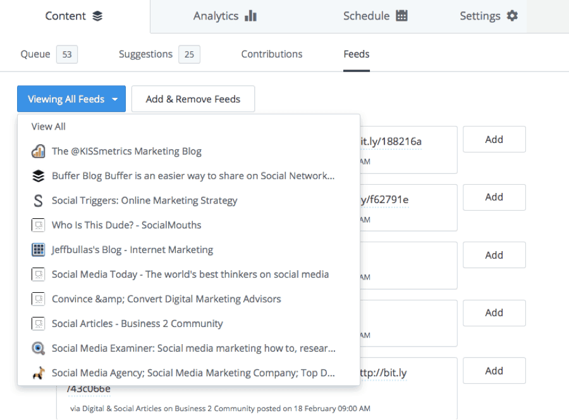Image resolution: width=569 pixels, height=420 pixels.
Task: Click the SocialMouths placeholder feed icon
Action: click(38, 225)
